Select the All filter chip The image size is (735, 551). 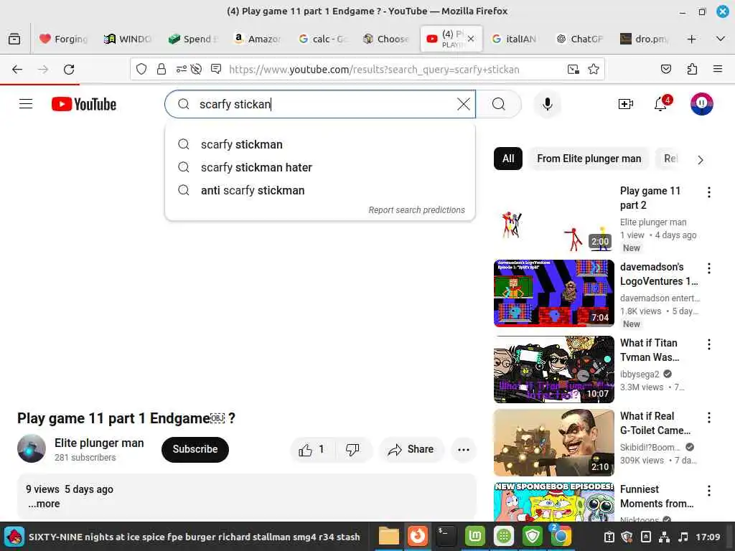508,159
